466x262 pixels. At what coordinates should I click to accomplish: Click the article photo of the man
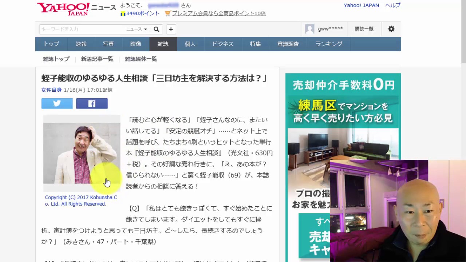[x=82, y=153]
